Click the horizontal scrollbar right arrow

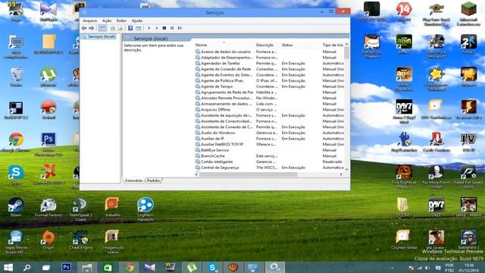coord(341,174)
